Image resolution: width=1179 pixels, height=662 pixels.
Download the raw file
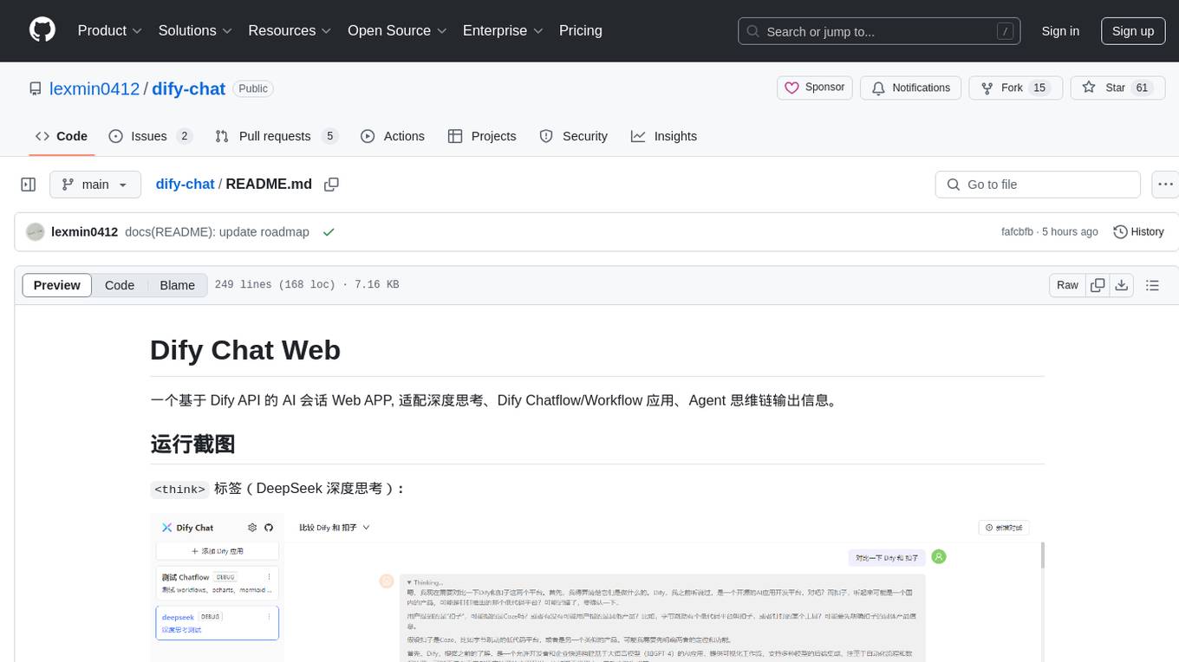tap(1122, 285)
